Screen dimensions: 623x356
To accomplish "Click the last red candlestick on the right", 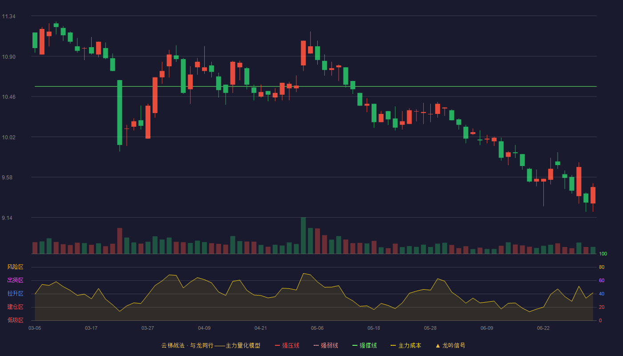I will tap(593, 195).
